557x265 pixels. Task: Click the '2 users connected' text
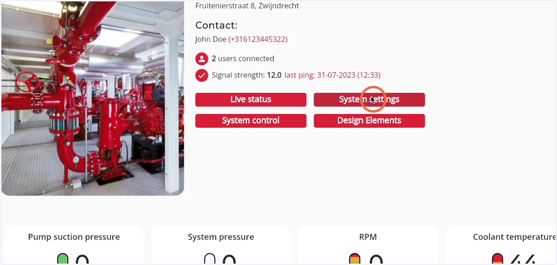pos(243,59)
